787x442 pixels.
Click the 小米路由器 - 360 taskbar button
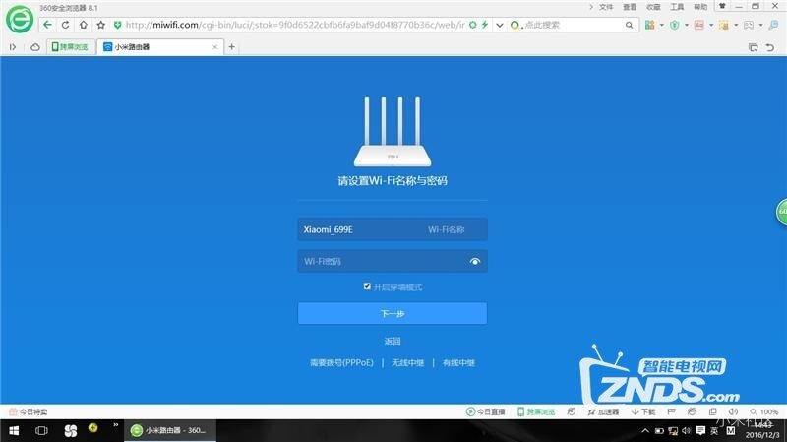[x=170, y=430]
